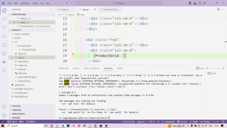Switch to the PROBLEMS panel tab
Viewport: 227px width, 128px height.
tap(63, 68)
